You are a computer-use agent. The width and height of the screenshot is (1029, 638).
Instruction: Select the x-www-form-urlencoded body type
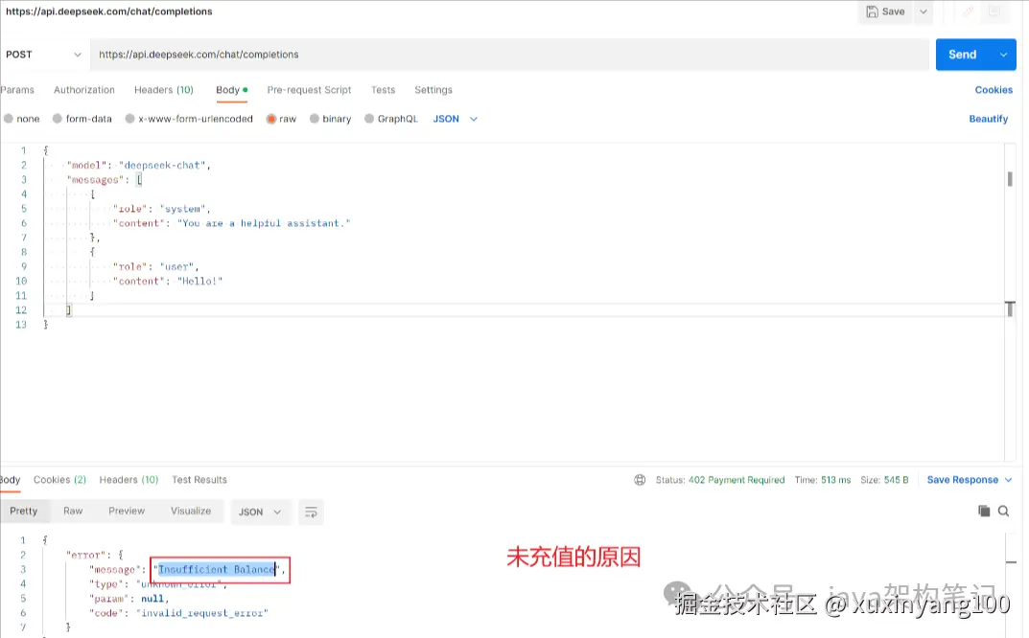[189, 119]
